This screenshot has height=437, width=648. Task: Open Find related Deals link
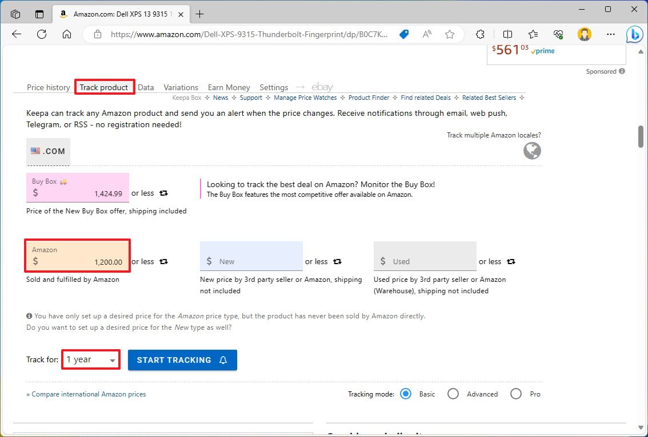[x=426, y=98]
